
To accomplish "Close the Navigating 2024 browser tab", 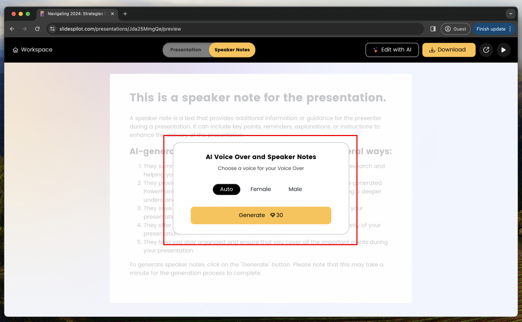I will (x=113, y=14).
